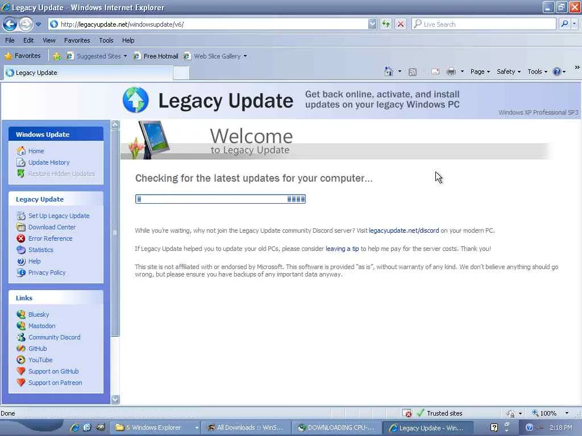This screenshot has height=436, width=582.
Task: Click the Statistics sidebar icon
Action: [x=21, y=250]
